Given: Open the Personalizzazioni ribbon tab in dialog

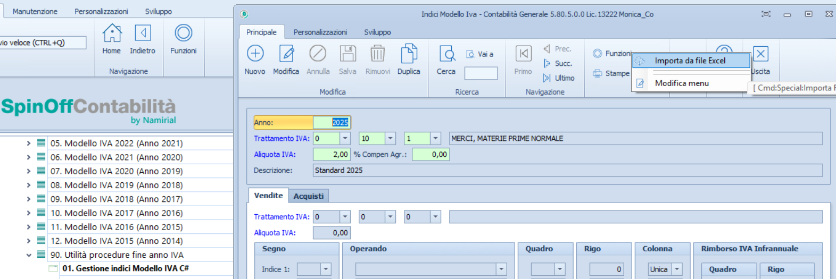Looking at the screenshot, I should click(320, 32).
